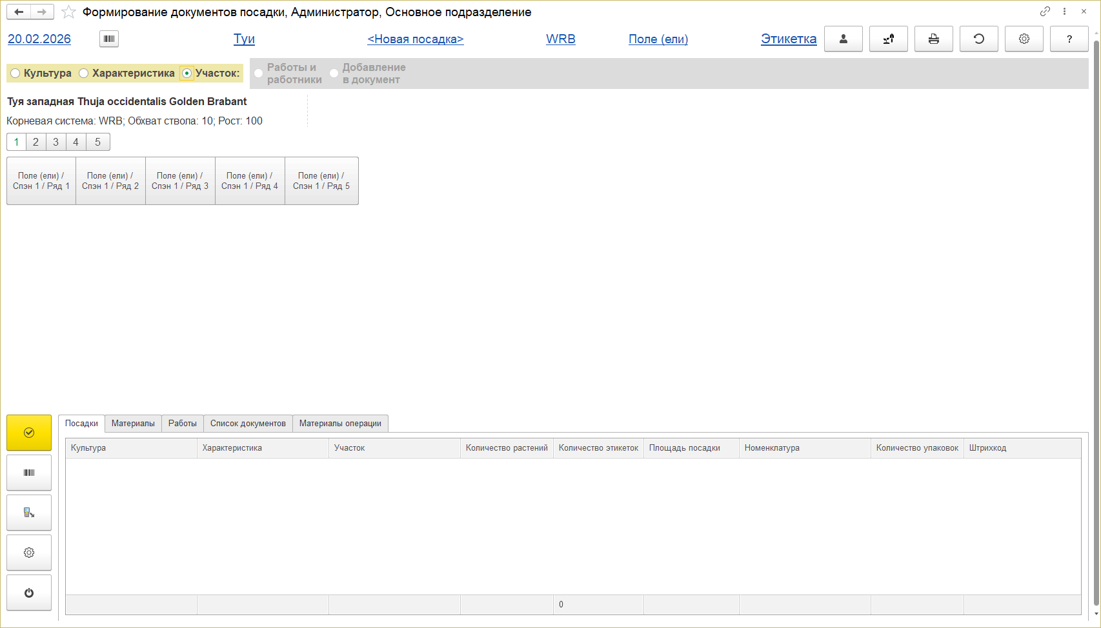The height and width of the screenshot is (628, 1101).
Task: Click the plant name Туя западная Thuja occidentalis Golden Brabant
Action: [x=127, y=101]
